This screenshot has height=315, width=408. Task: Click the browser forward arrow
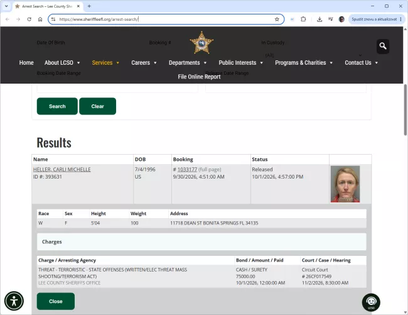[18, 19]
